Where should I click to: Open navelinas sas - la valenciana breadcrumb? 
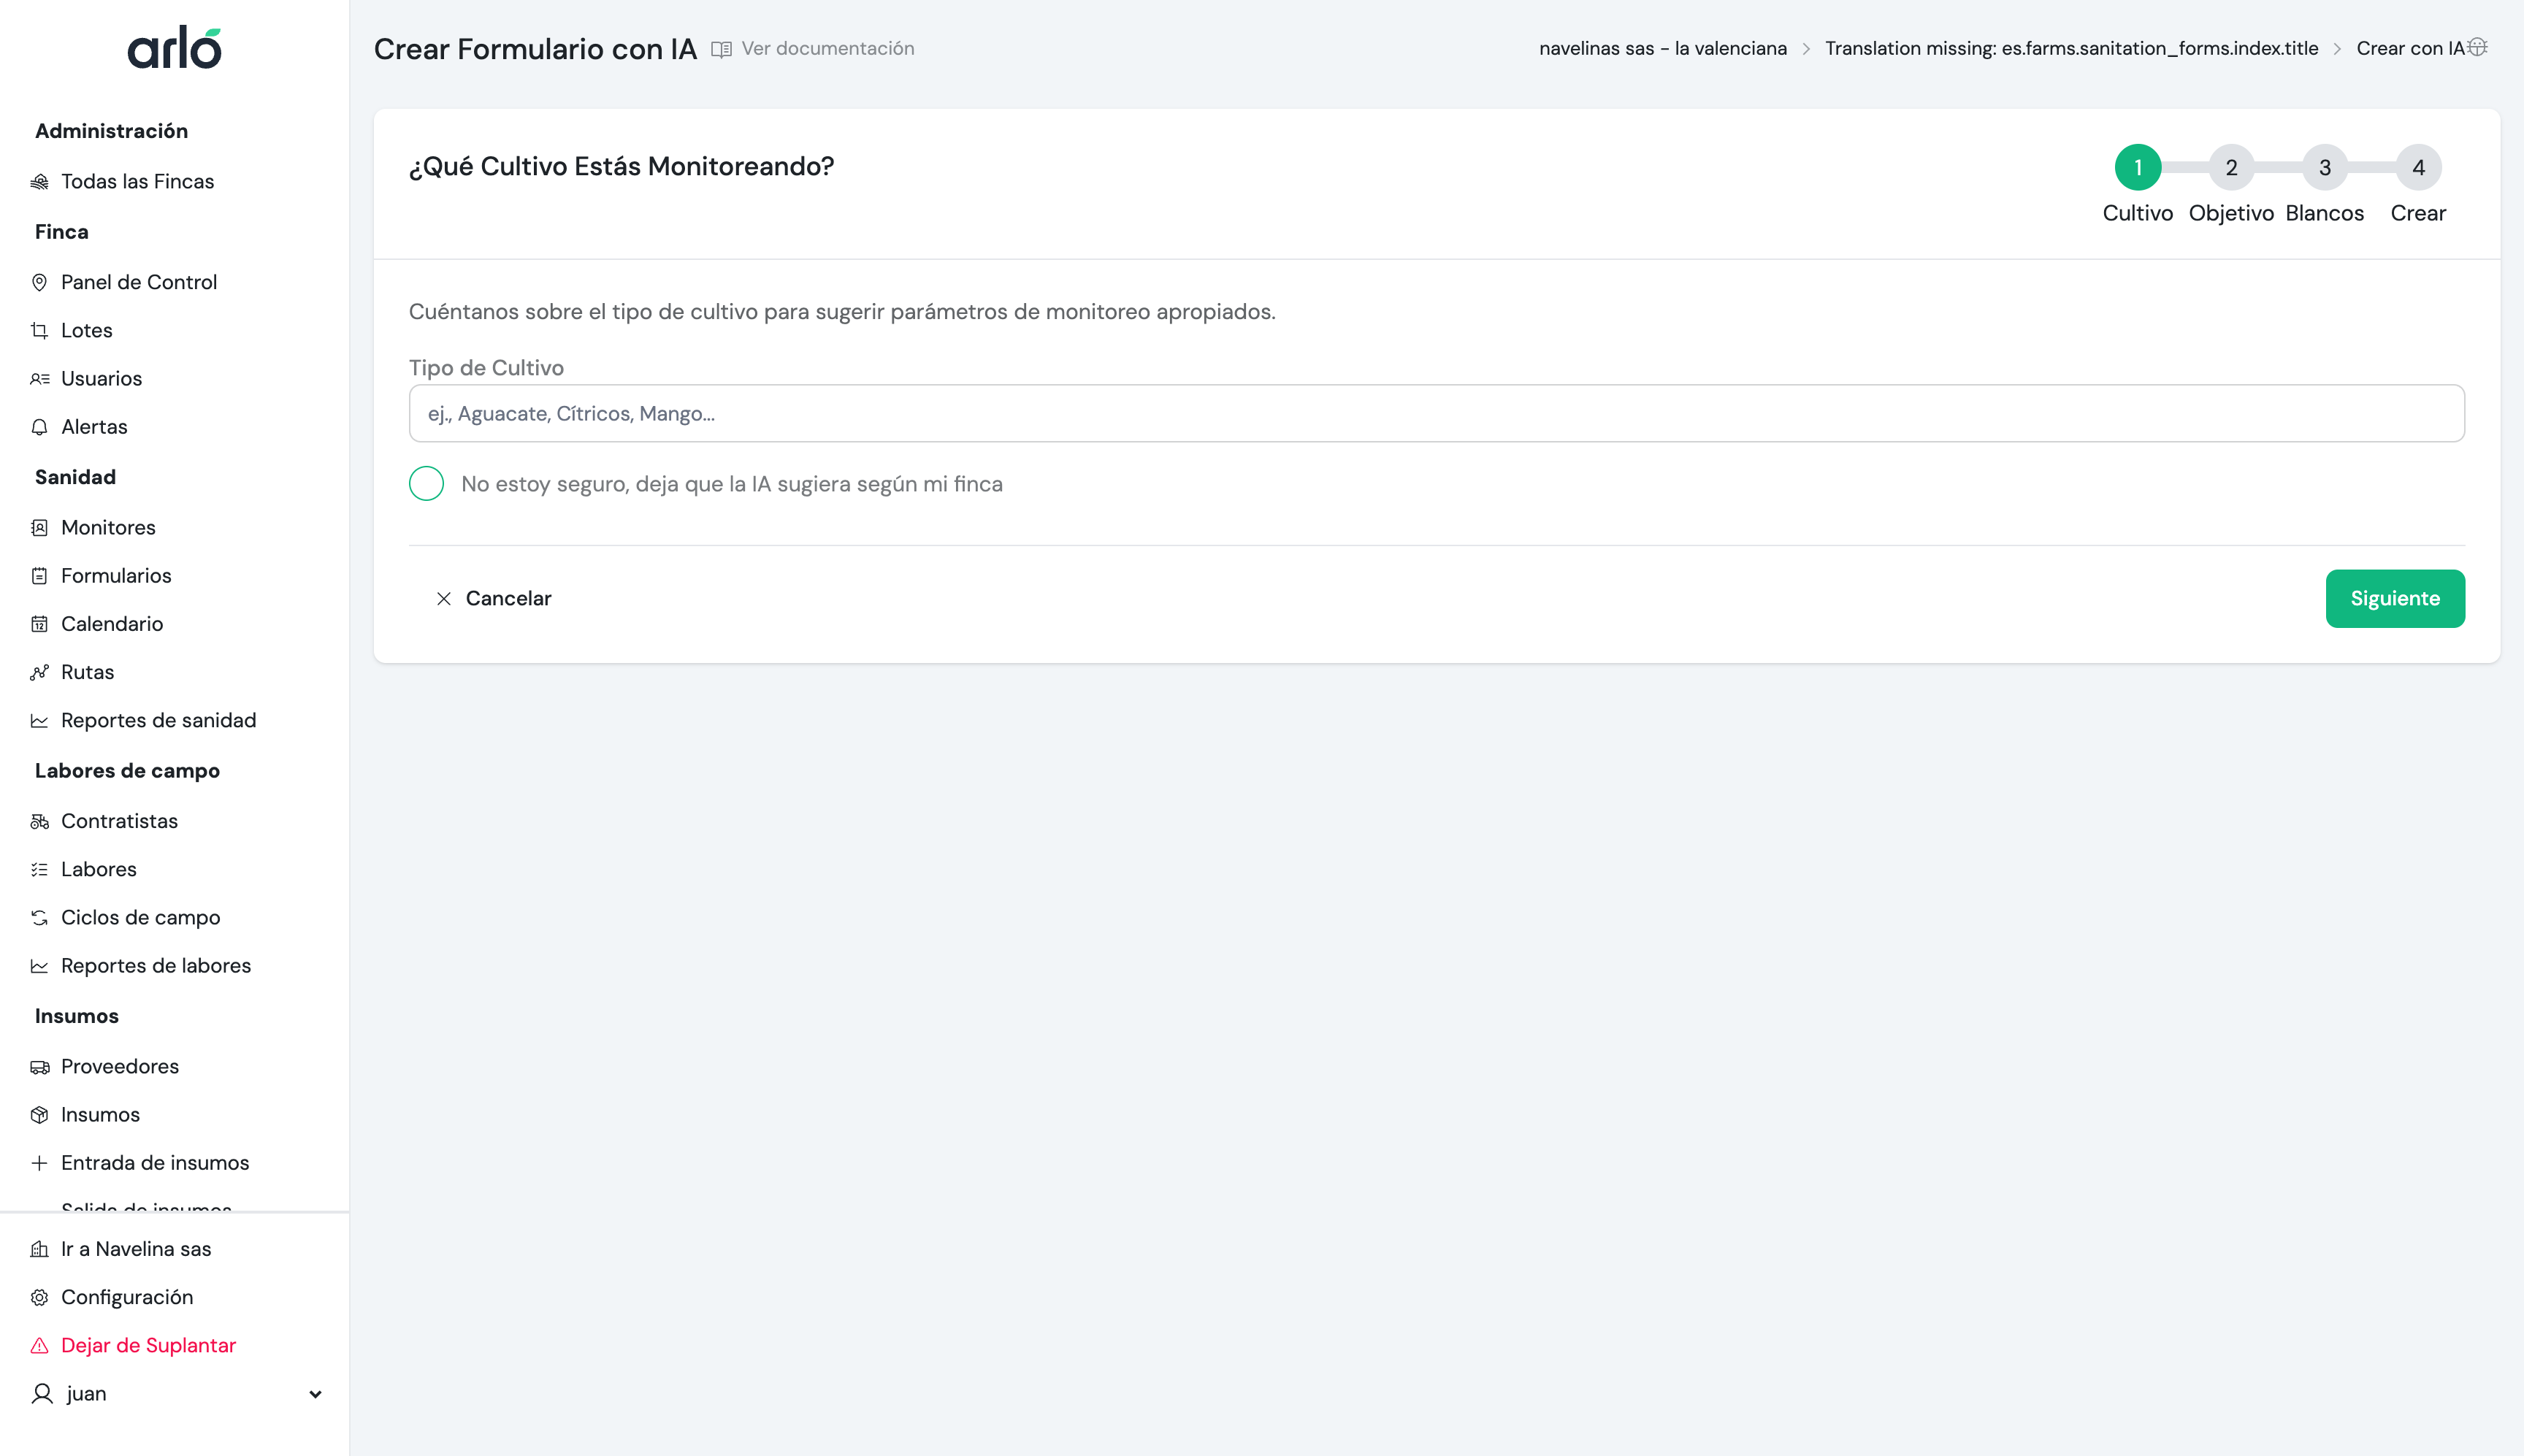pyautogui.click(x=1662, y=49)
